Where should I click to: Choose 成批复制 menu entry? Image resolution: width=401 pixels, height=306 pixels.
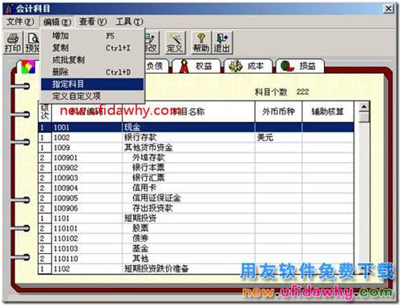tap(92, 60)
